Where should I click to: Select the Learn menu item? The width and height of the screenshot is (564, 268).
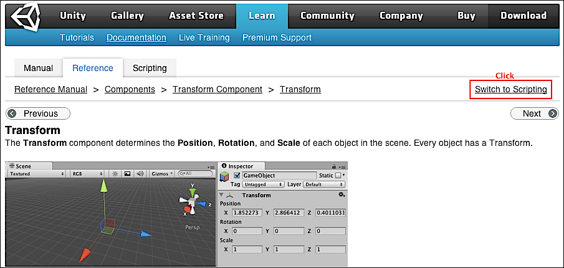tap(262, 16)
